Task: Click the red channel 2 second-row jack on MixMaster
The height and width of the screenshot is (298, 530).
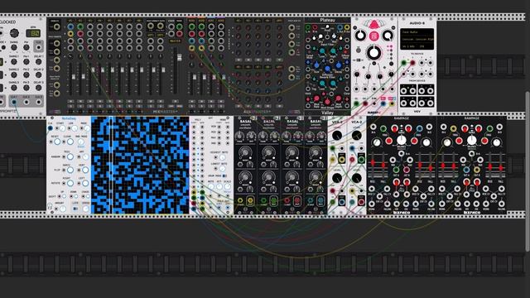Action: [x=80, y=34]
